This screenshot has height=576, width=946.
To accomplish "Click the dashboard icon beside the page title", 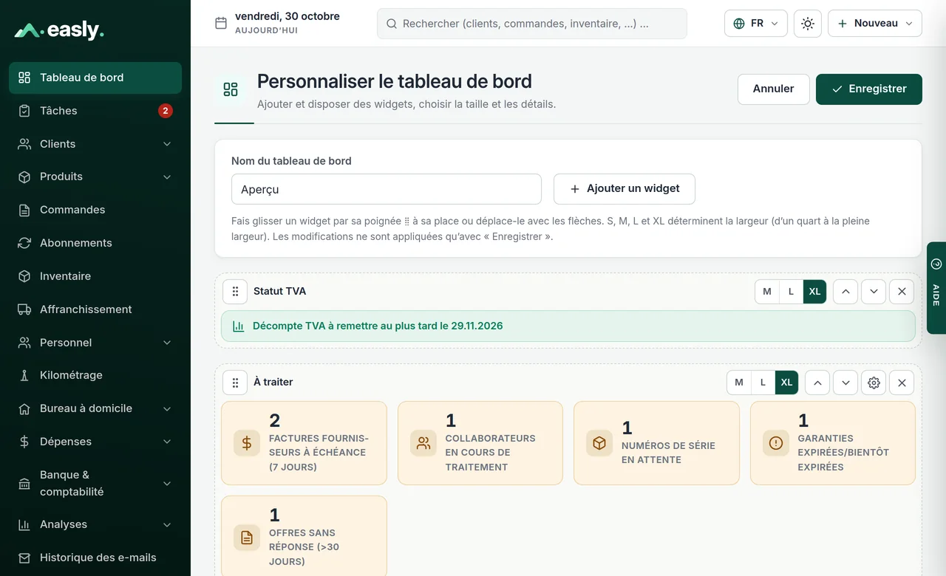I will pyautogui.click(x=231, y=89).
